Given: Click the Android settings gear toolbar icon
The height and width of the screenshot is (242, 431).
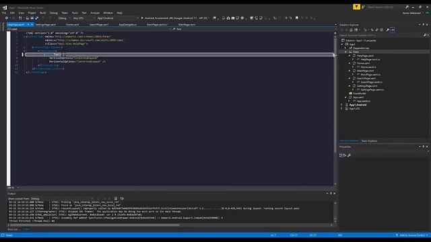Looking at the screenshot, I should [242, 18].
